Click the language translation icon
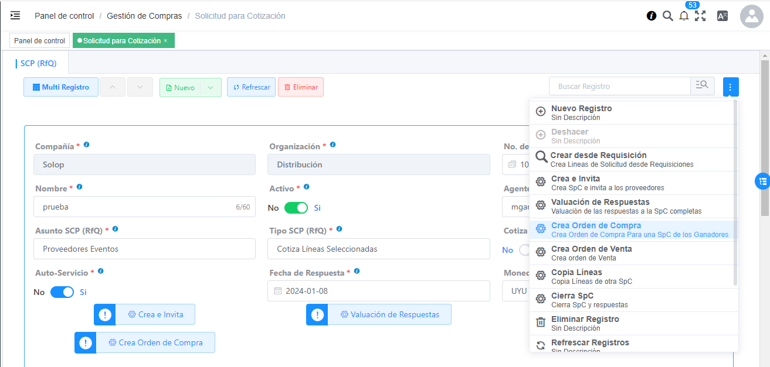 pyautogui.click(x=722, y=16)
